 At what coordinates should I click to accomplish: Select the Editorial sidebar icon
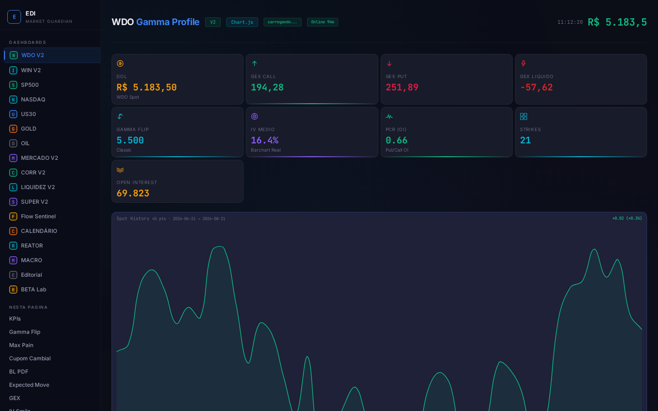(13, 275)
